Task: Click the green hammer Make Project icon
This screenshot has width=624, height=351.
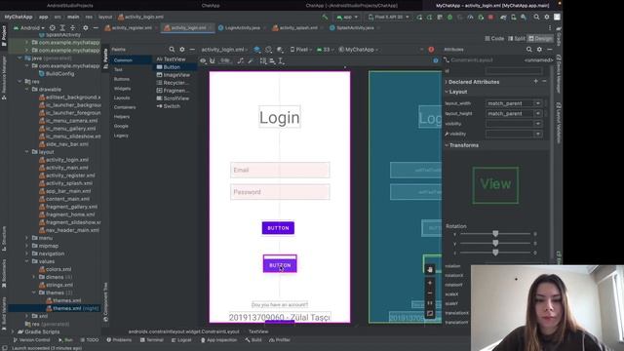Action: pos(325,18)
